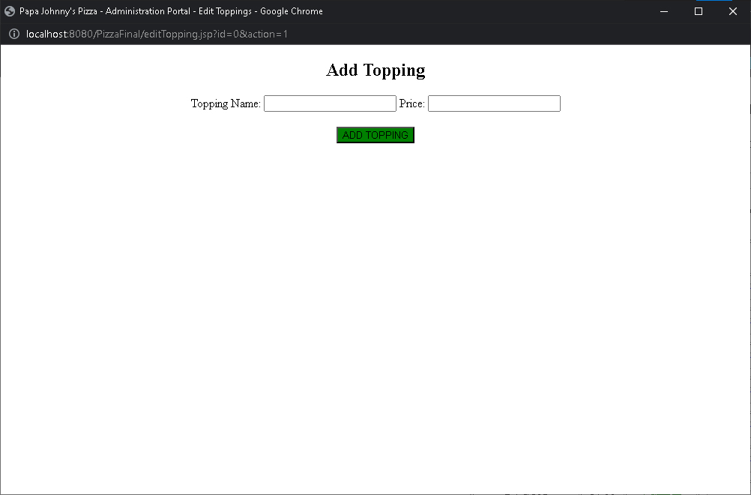This screenshot has width=751, height=495.
Task: Maximize the Edit Toppings window
Action: pos(699,11)
